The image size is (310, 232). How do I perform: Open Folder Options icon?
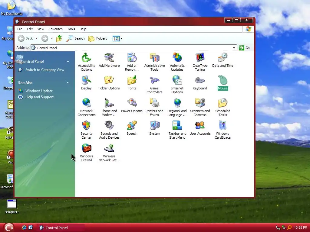point(109,83)
